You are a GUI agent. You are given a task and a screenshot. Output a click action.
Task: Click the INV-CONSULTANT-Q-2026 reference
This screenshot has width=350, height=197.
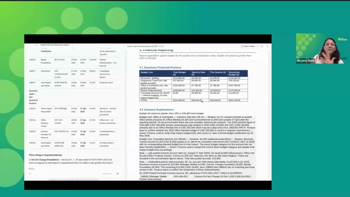point(61,74)
